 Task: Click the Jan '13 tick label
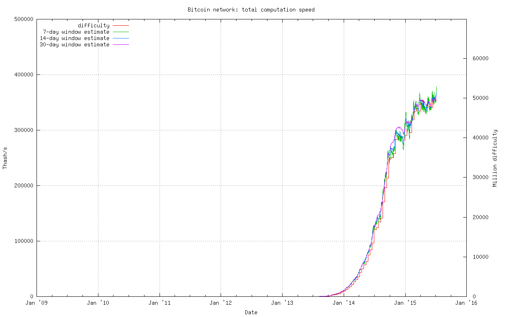[283, 302]
